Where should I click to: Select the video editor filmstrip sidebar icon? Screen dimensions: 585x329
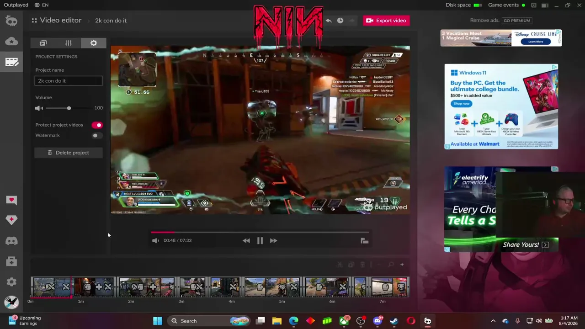pyautogui.click(x=11, y=62)
